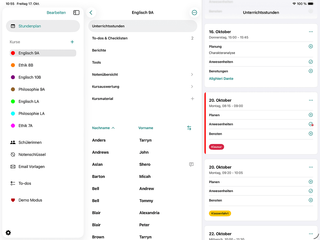
Task: Mark attendance for 16. Oktober lesson
Action: pos(310,62)
